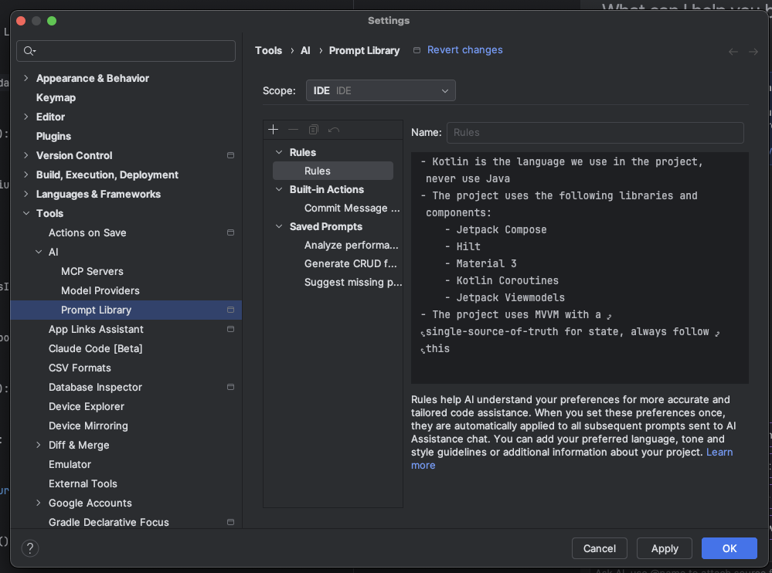Image resolution: width=772 pixels, height=573 pixels.
Task: Collapse the Built-in Actions group
Action: point(279,189)
